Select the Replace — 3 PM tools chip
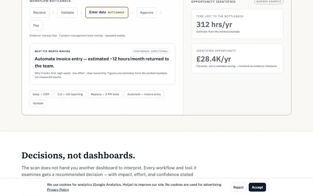 tap(105, 94)
